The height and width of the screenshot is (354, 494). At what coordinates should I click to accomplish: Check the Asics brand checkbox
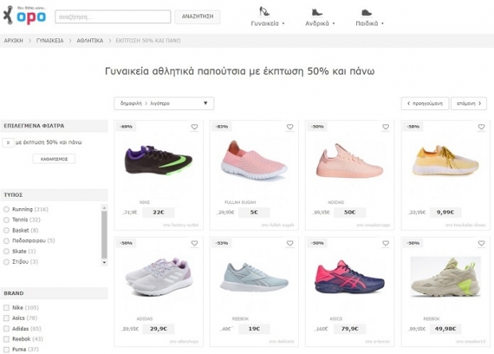point(6,318)
